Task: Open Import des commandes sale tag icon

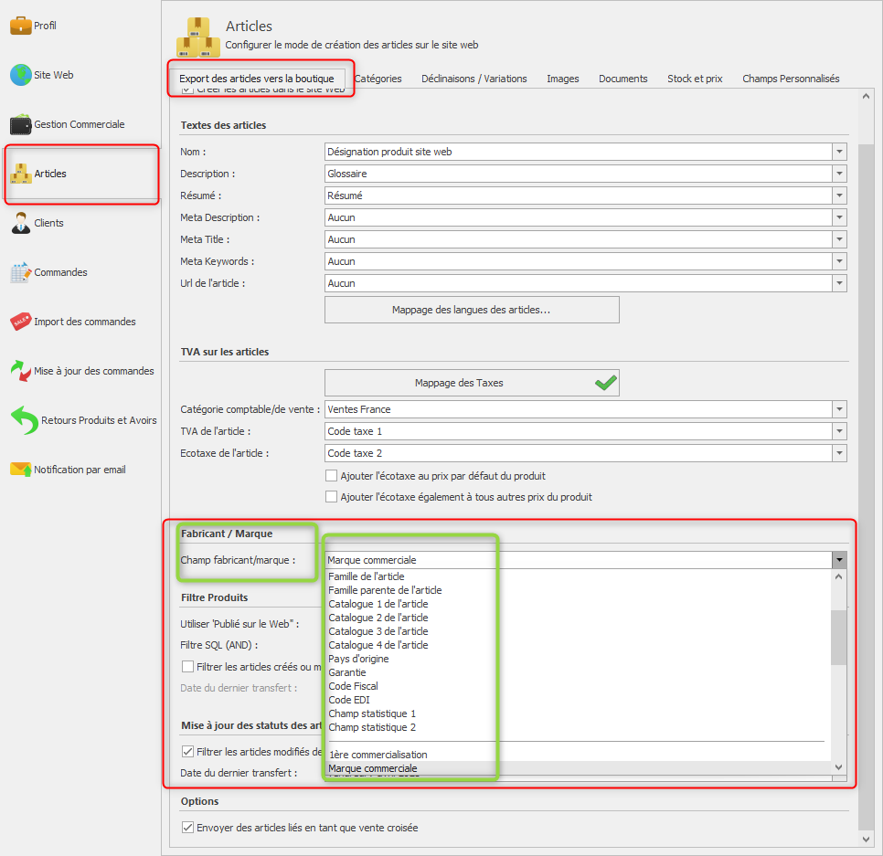Action: [21, 322]
